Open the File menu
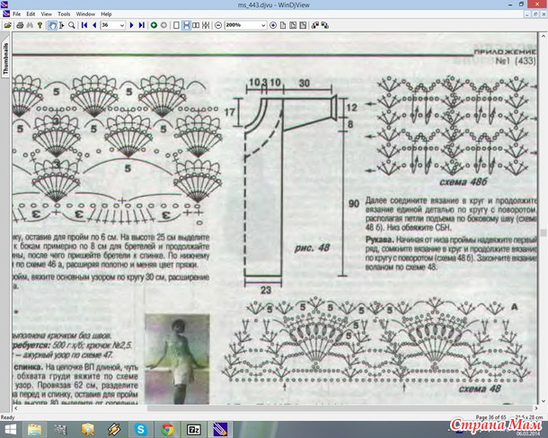This screenshot has width=548, height=438. 16,14
